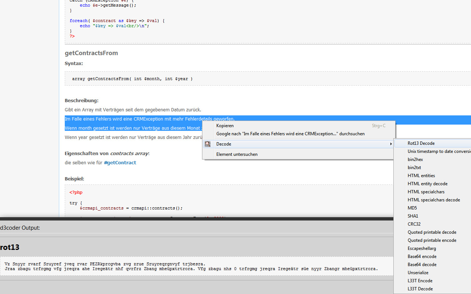This screenshot has width=471, height=294.
Task: Click the rot13 encoded output text box
Action: coord(196,266)
